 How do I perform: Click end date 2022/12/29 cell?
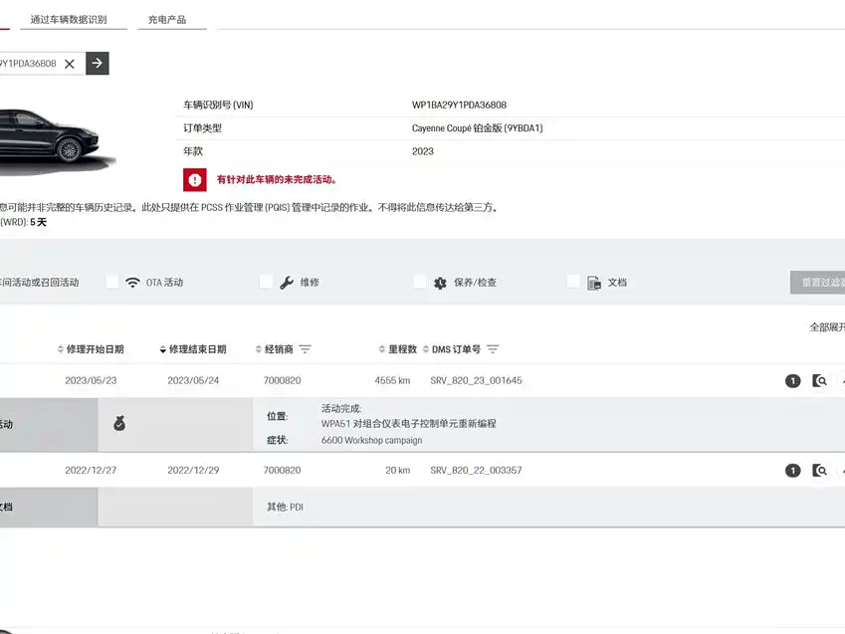pyautogui.click(x=193, y=470)
